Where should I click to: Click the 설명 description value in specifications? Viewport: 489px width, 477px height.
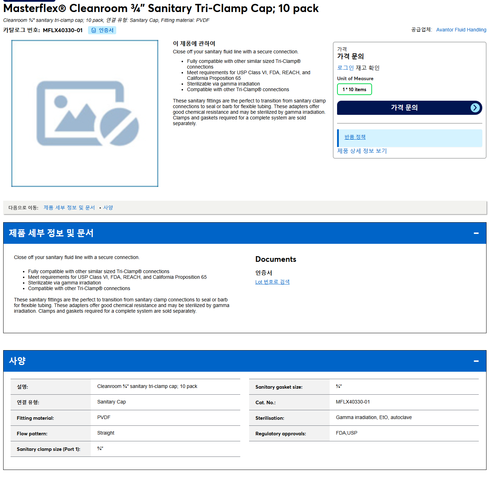coord(147,387)
